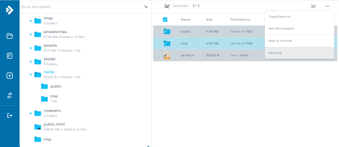
Task: Click the 323.00 B size cell
Action: pyautogui.click(x=213, y=55)
